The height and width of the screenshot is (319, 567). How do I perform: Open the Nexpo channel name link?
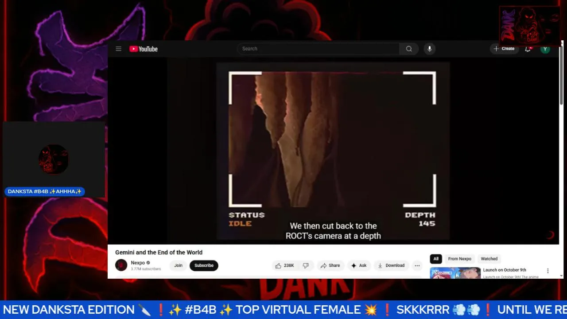(x=138, y=263)
